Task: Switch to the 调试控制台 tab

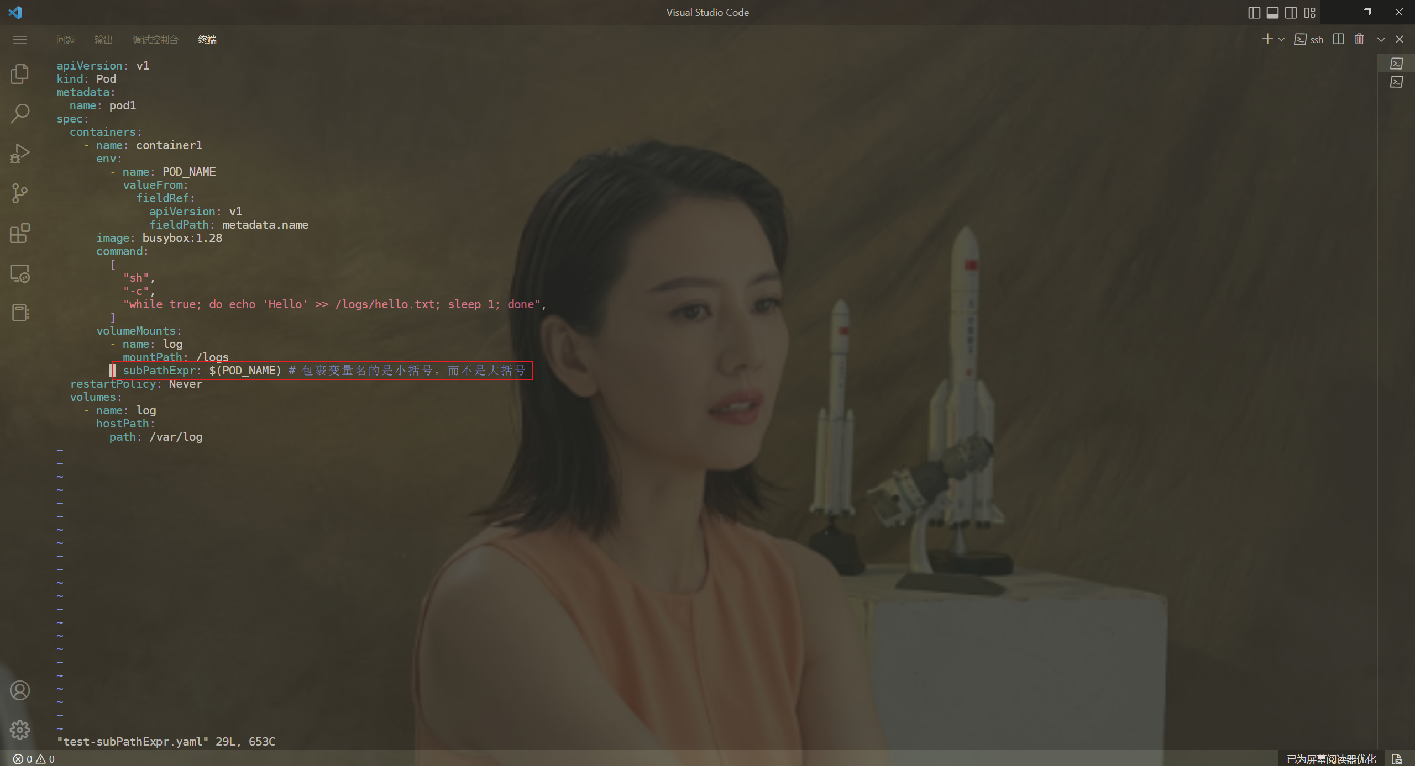Action: [x=155, y=40]
